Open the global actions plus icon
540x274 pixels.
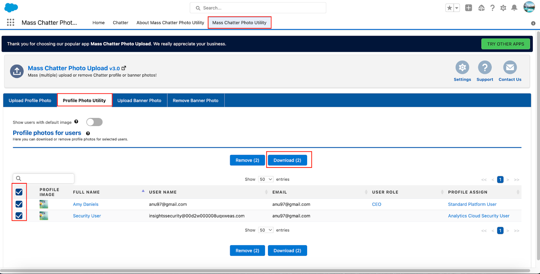click(468, 8)
